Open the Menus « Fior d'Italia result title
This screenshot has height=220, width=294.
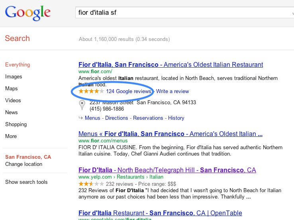click(x=171, y=134)
